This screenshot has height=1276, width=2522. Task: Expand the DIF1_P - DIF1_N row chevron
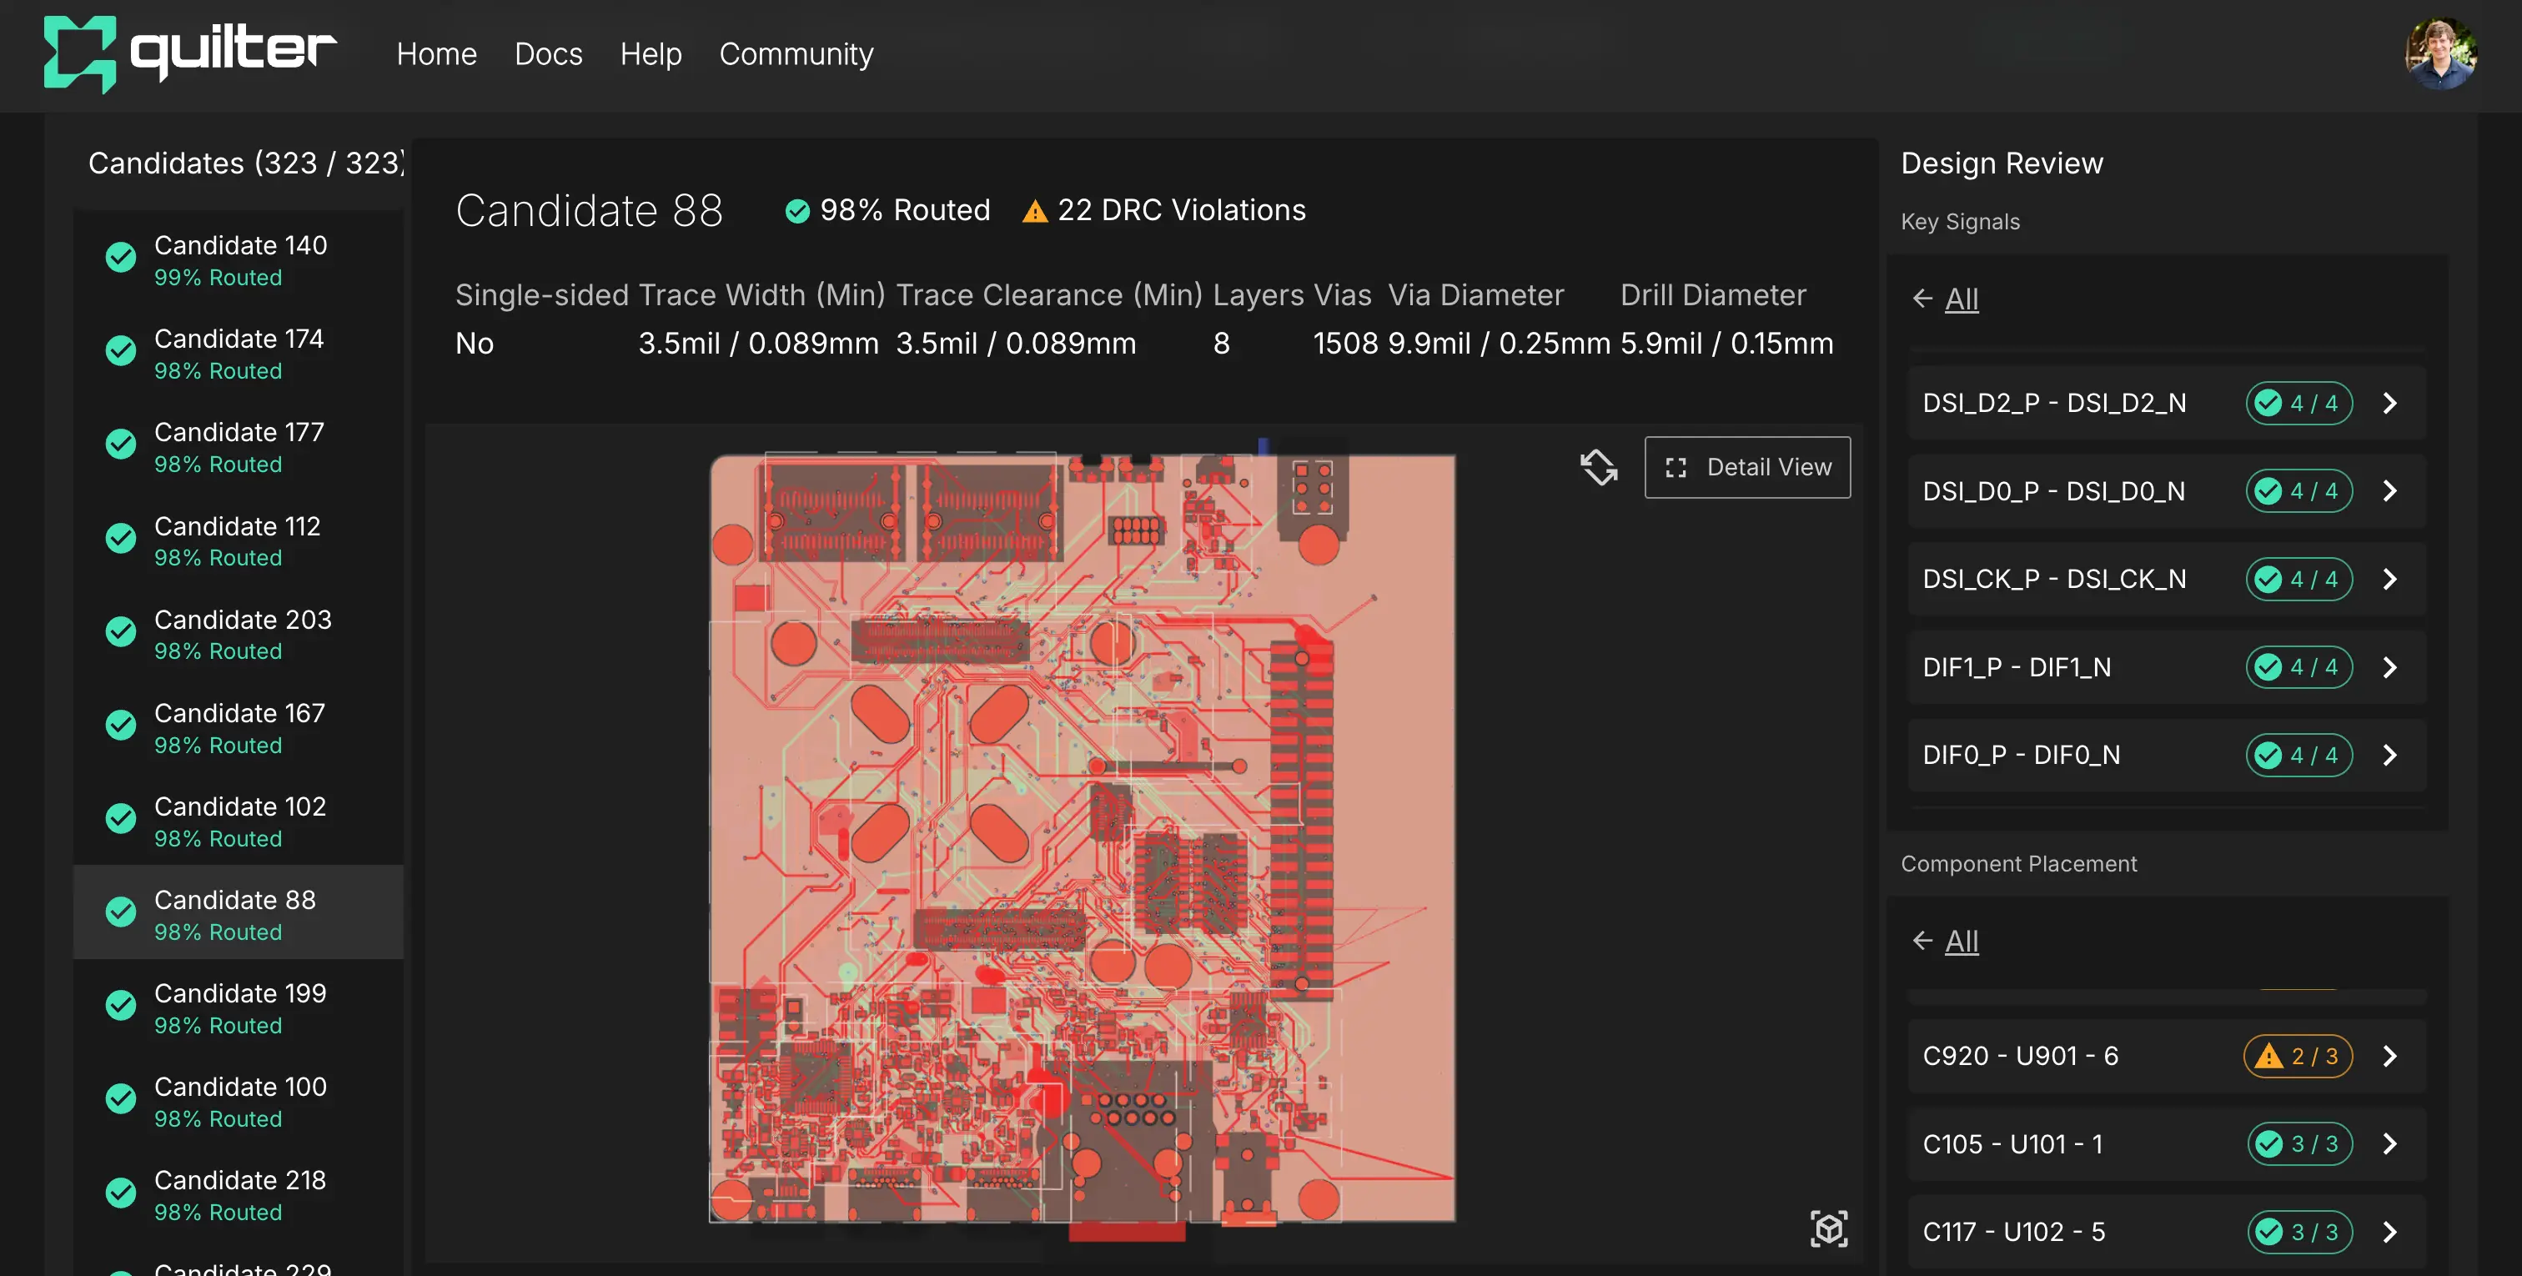click(2390, 667)
